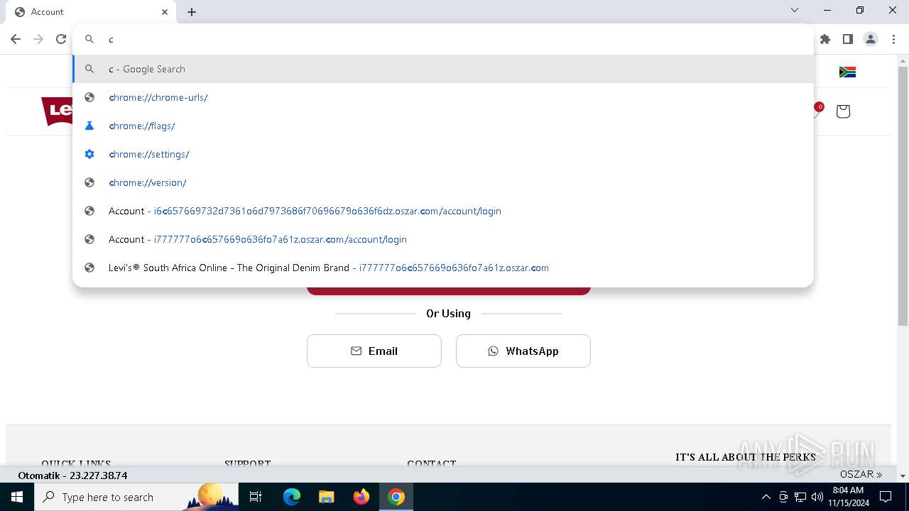
Task: Open Task View on the taskbar
Action: (x=256, y=497)
